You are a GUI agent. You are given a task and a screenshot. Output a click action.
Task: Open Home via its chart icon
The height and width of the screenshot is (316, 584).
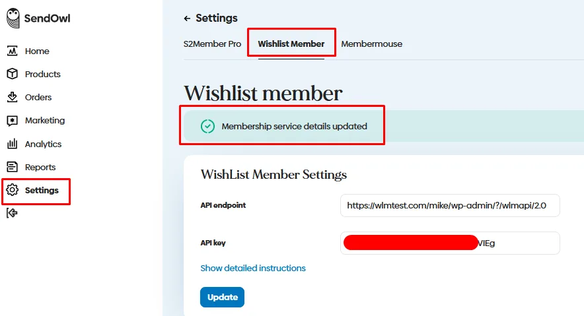pos(13,51)
